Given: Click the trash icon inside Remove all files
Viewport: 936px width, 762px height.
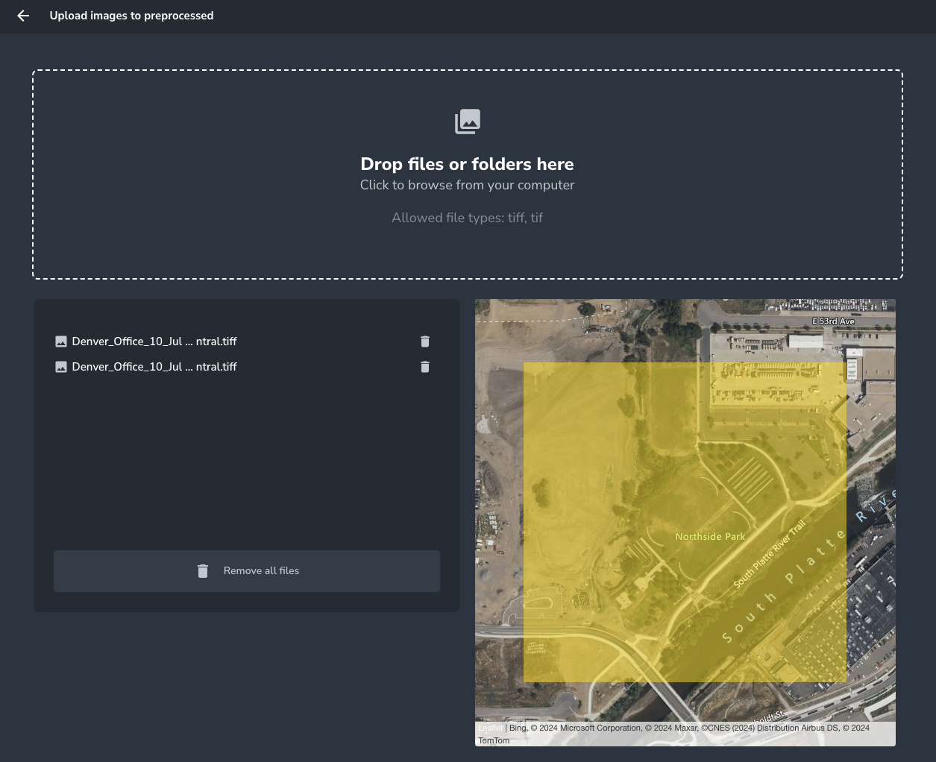Looking at the screenshot, I should (x=203, y=571).
